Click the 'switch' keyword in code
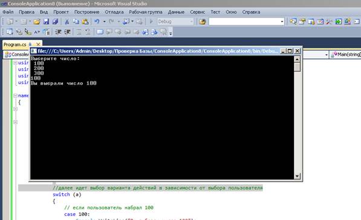Image resolution: width=361 pixels, height=220 pixels. click(x=61, y=195)
